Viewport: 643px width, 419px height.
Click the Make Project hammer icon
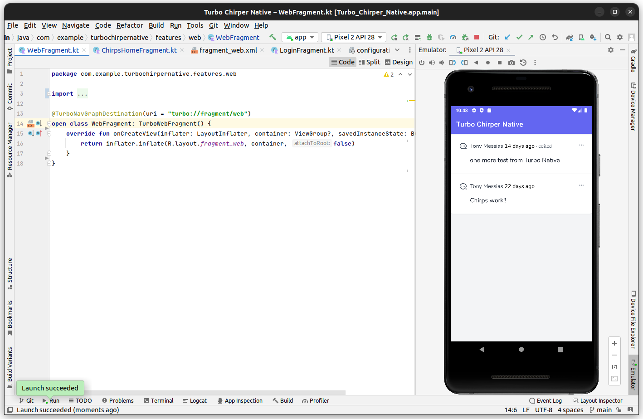pyautogui.click(x=273, y=37)
